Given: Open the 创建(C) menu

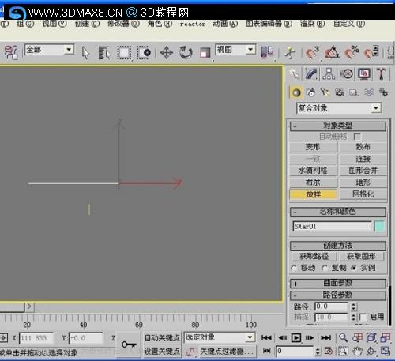Looking at the screenshot, I should point(87,24).
